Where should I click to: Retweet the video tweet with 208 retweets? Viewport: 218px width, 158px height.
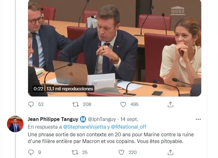(75, 104)
